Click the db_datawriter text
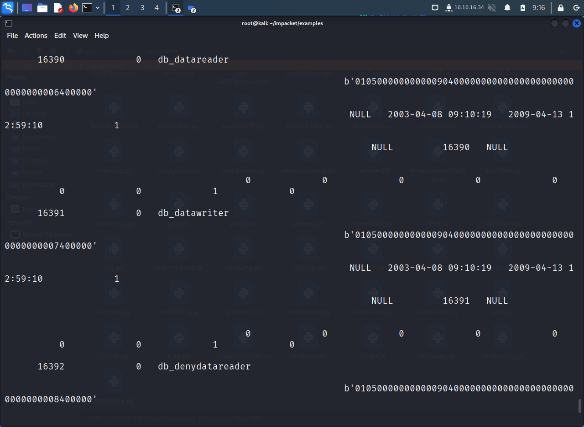 click(x=193, y=213)
